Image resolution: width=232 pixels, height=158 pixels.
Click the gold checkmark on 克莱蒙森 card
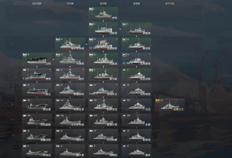click(x=150, y=54)
